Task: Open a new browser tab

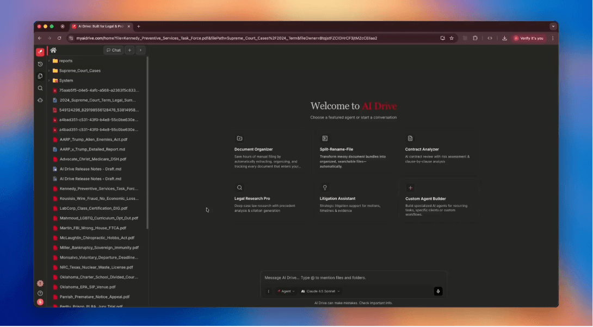Action: tap(139, 26)
